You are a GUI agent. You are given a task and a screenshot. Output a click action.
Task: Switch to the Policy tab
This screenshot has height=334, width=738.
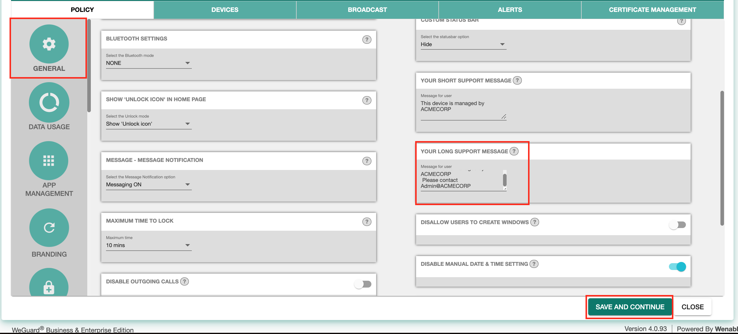[x=82, y=10]
